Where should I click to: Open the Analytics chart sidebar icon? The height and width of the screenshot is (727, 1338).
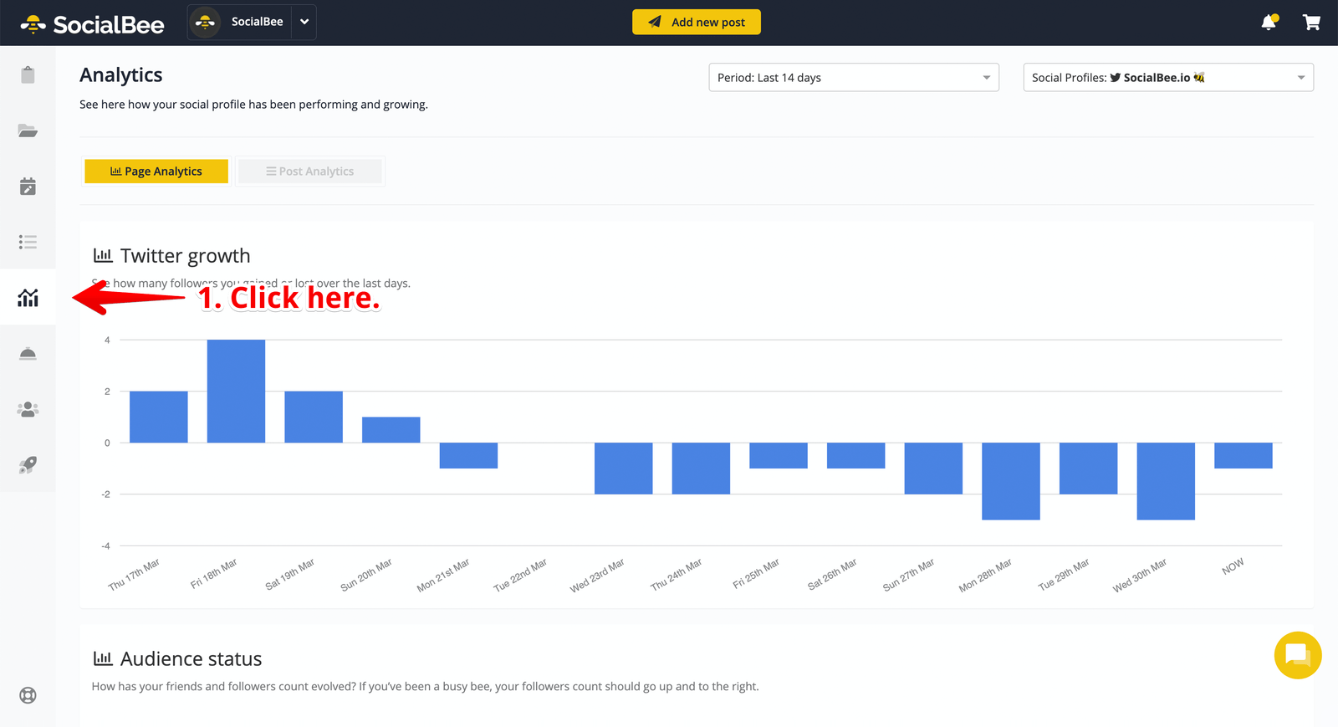point(28,297)
